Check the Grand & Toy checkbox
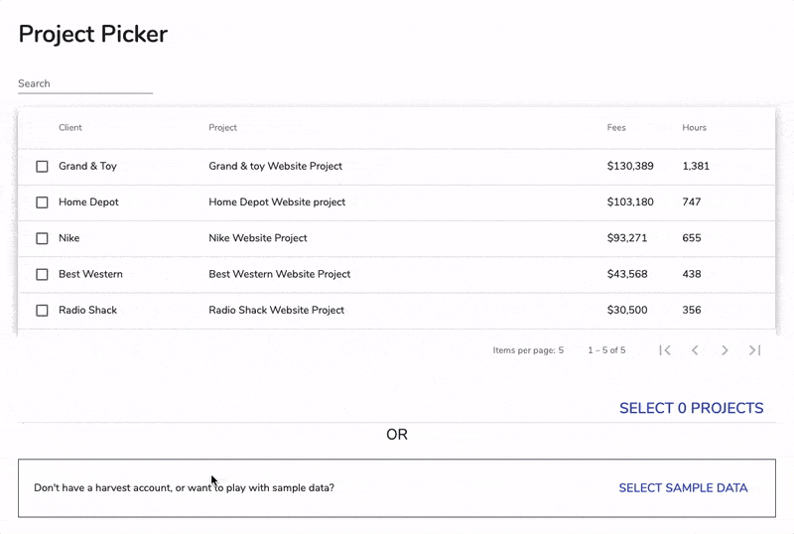The width and height of the screenshot is (794, 534). pos(42,167)
